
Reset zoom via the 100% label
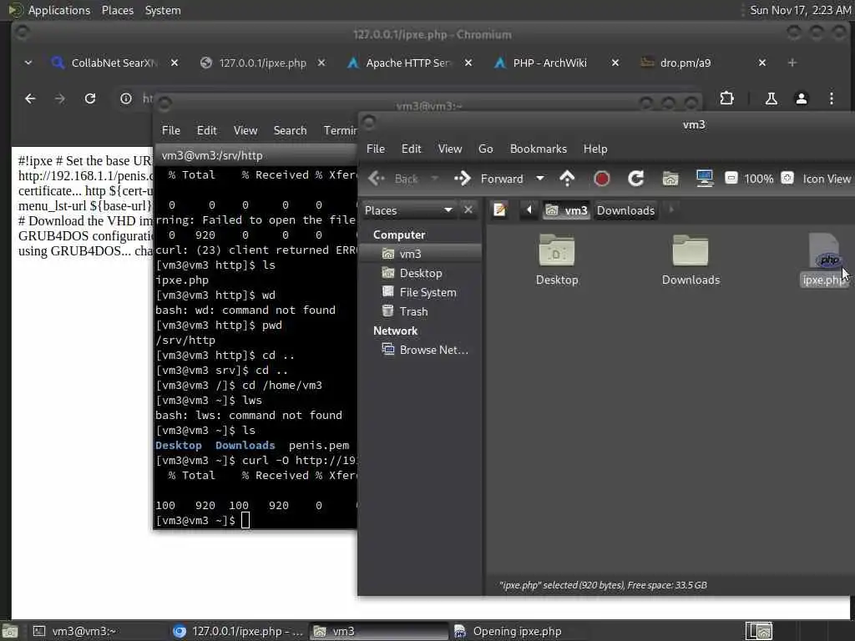[x=758, y=179]
